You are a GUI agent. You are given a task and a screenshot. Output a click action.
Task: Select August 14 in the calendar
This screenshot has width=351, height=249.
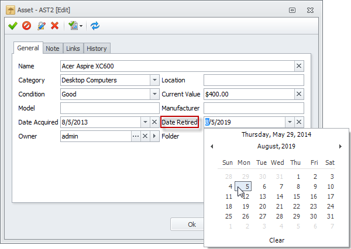pos(280,196)
